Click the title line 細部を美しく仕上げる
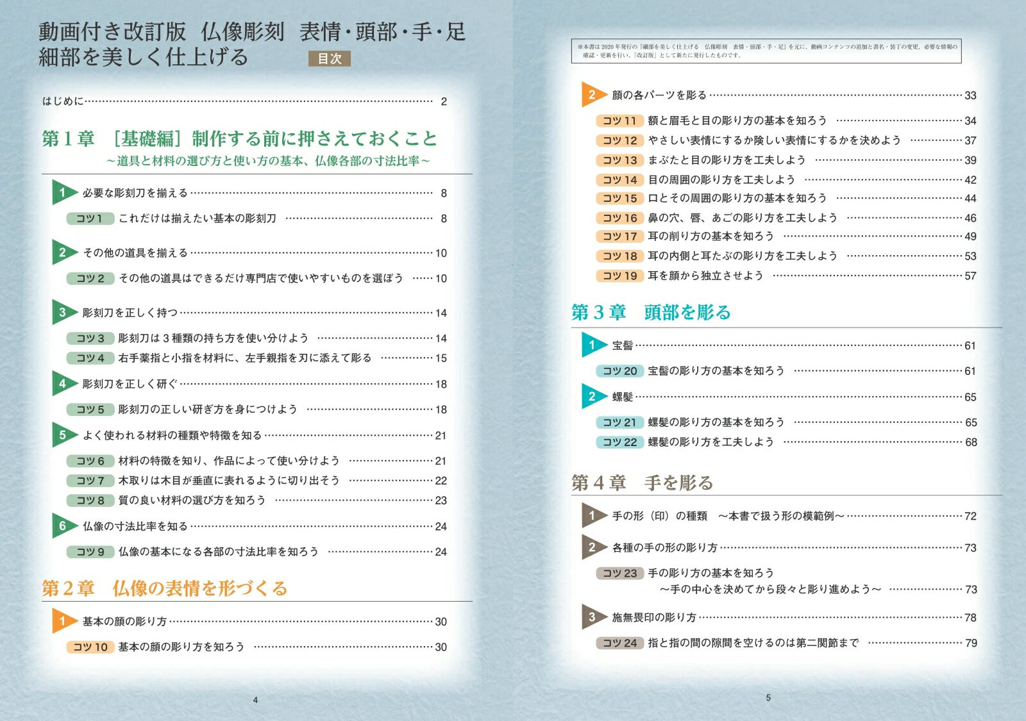 tap(143, 58)
